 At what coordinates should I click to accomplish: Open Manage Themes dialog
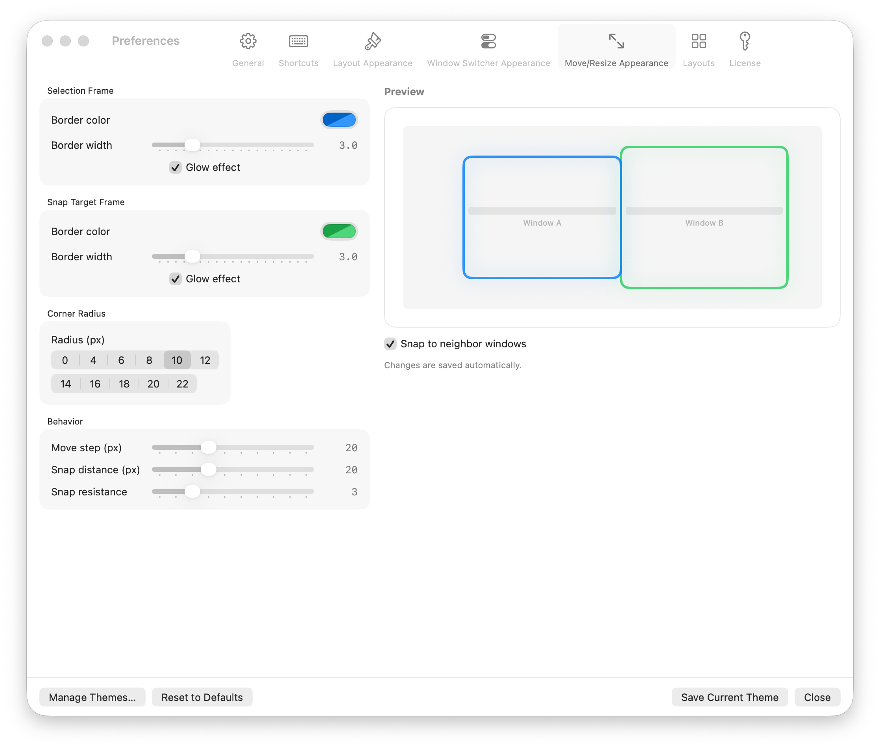point(92,697)
